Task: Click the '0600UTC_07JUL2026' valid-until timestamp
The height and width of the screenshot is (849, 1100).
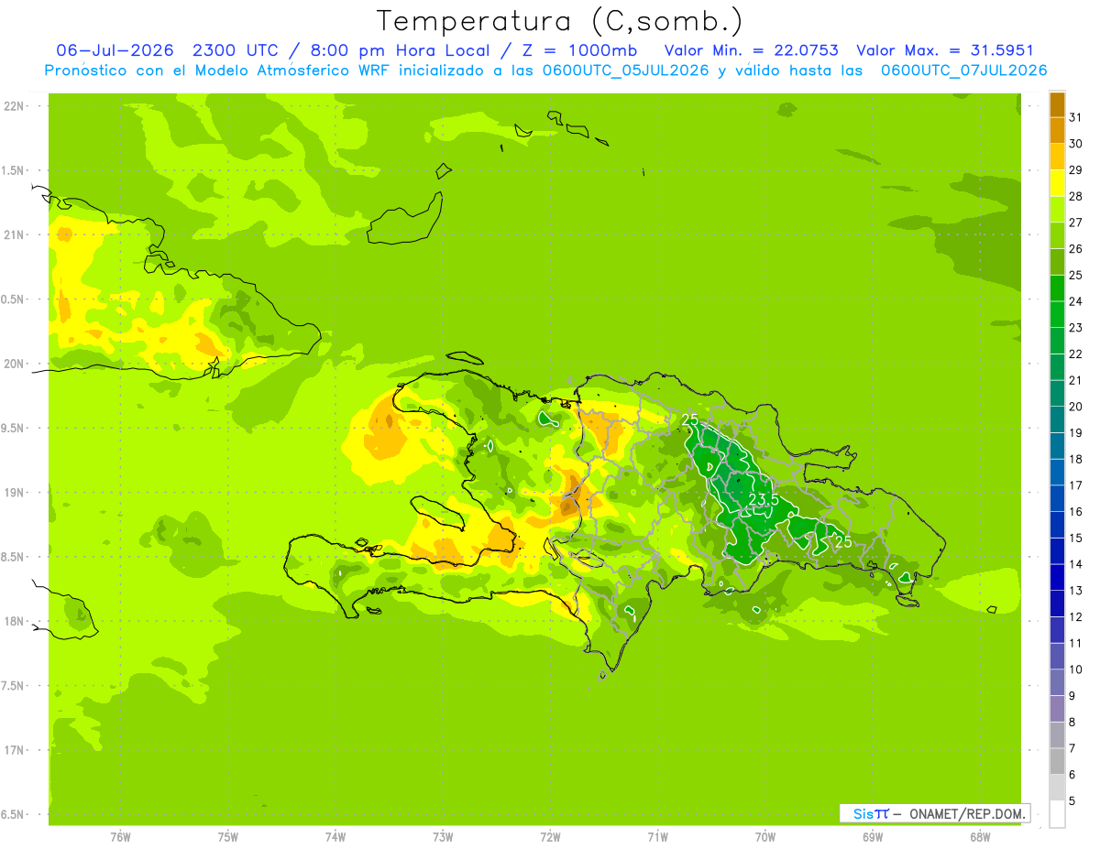Action: pos(963,70)
